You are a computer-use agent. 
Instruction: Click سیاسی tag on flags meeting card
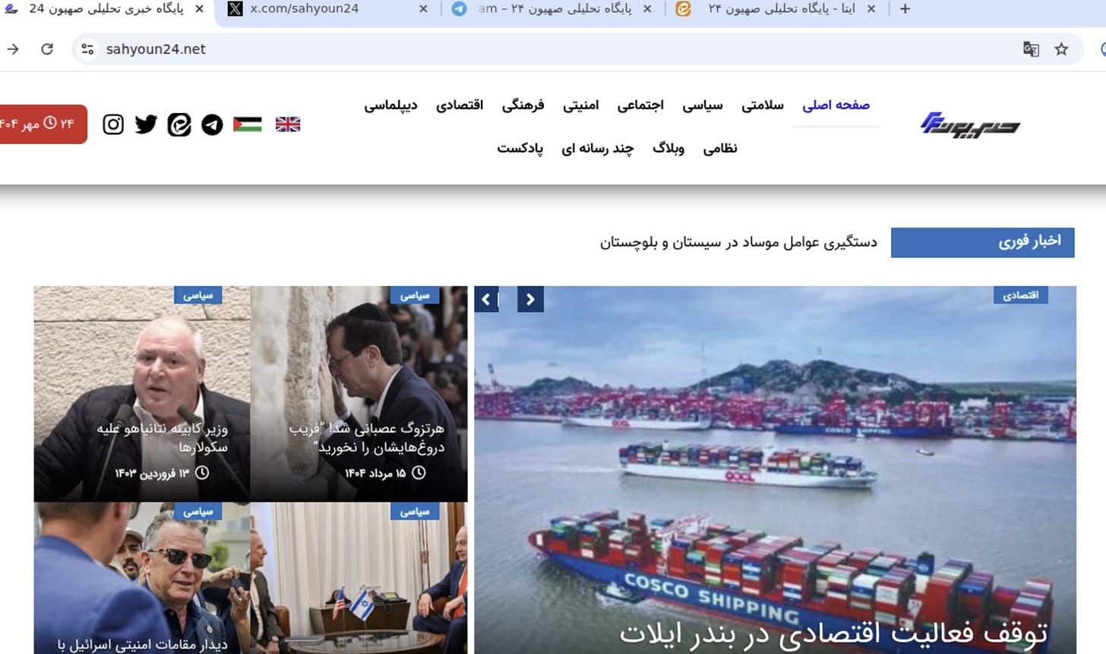415,511
